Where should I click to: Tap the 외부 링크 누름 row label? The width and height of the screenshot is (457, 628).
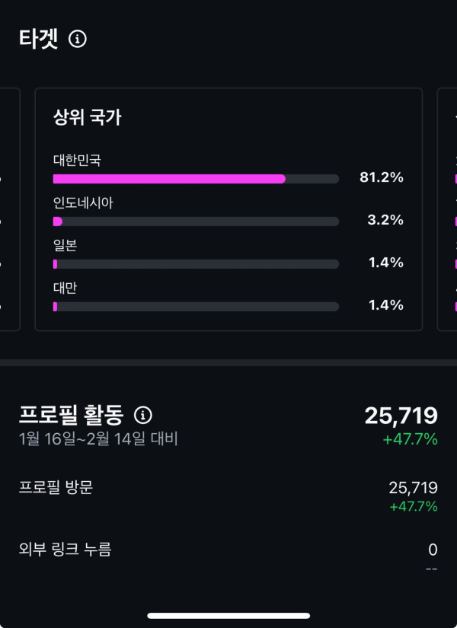point(65,549)
